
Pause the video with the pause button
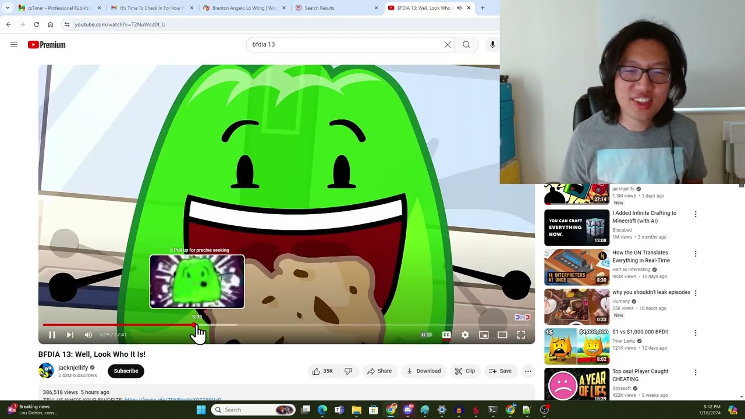[52, 335]
